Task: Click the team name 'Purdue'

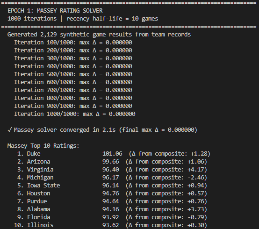Action: point(37,201)
